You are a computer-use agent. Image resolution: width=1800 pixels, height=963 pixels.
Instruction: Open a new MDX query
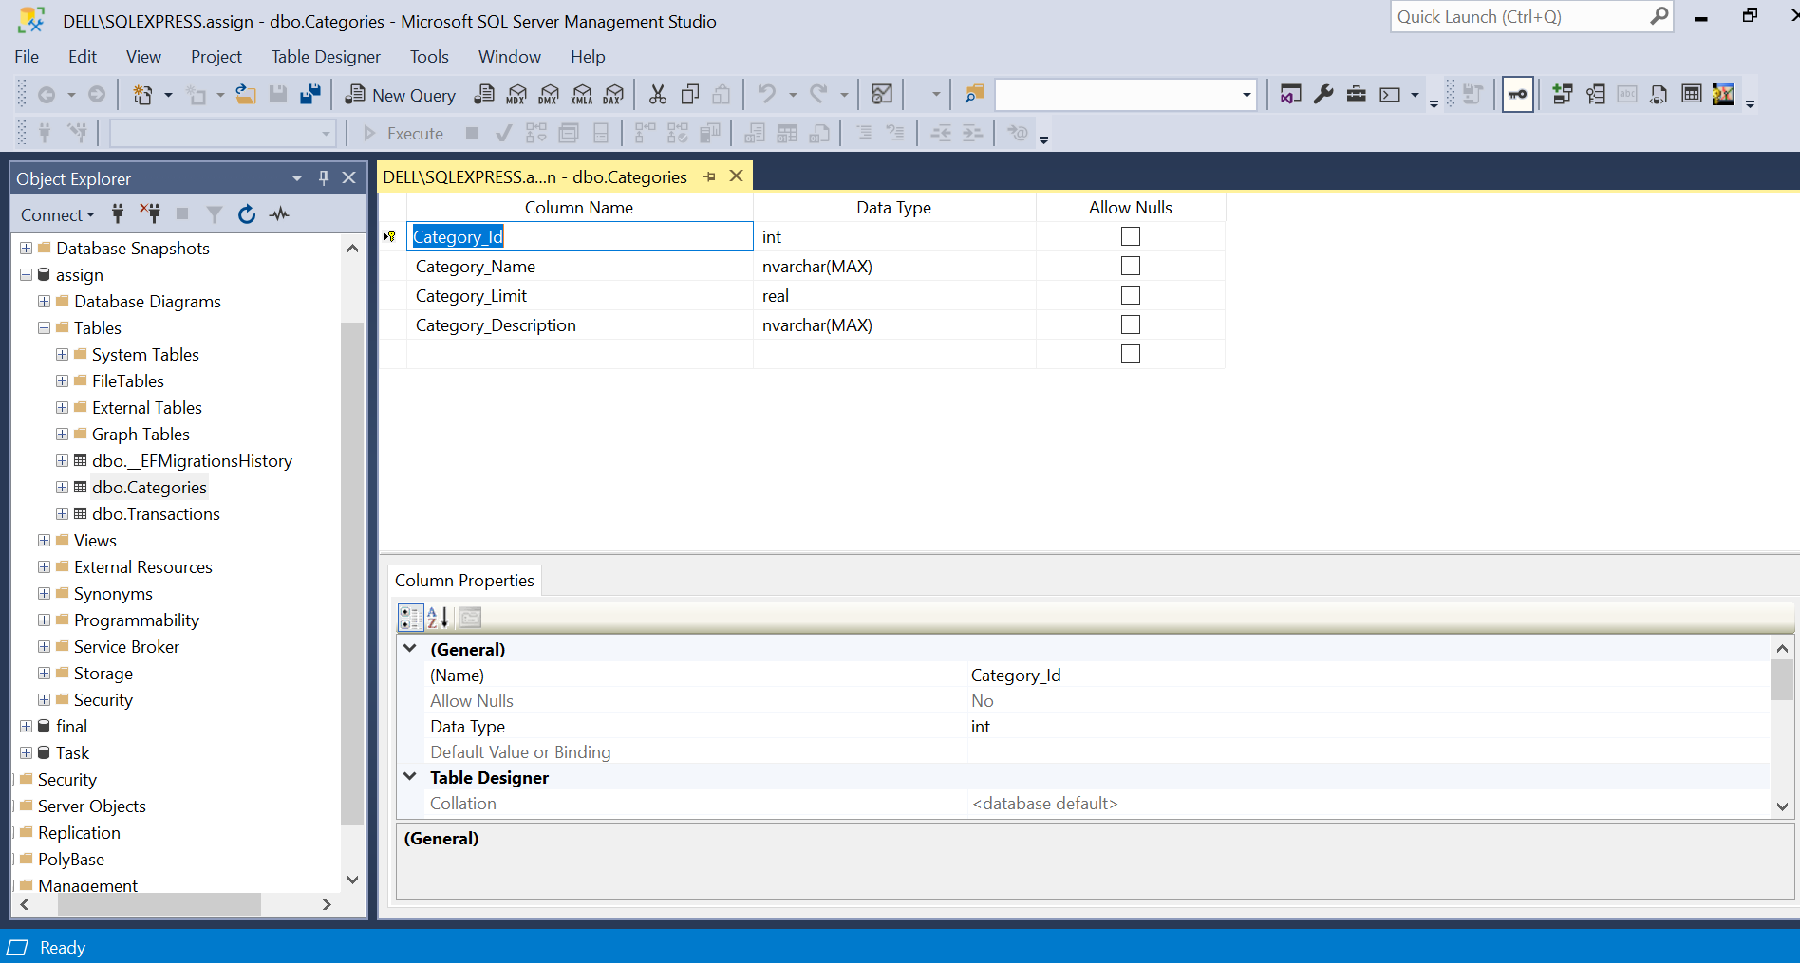point(516,95)
